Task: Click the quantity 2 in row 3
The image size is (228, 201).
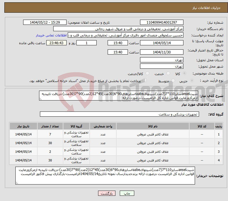Action: [x=50, y=152]
